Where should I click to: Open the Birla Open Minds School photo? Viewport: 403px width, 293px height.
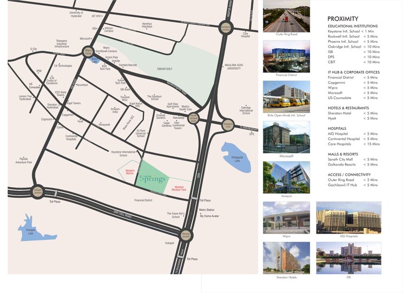coord(286,97)
